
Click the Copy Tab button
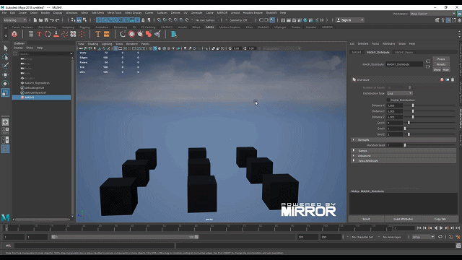tap(440, 219)
